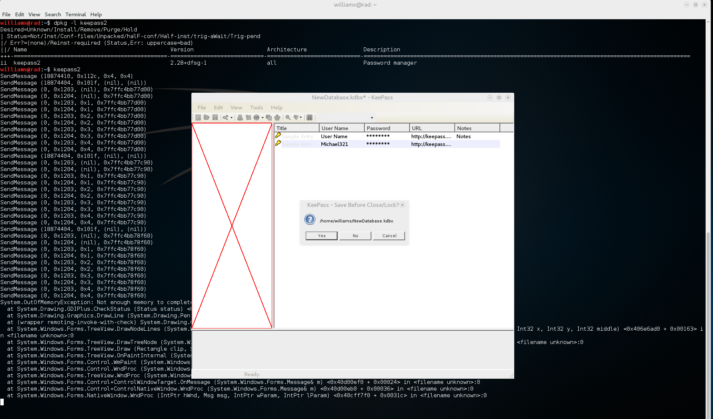The width and height of the screenshot is (713, 419).
Task: Click Copy Password icon in KeePass toolbar
Action: [248, 117]
